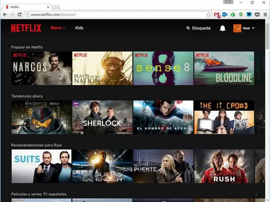Click the green Feedly extension icon
Viewport: 270px width, 202px height.
tap(233, 15)
